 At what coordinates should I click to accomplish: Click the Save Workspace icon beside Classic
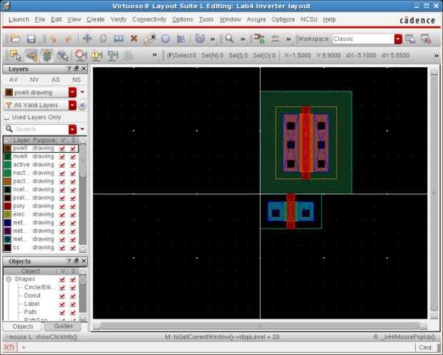pos(410,39)
